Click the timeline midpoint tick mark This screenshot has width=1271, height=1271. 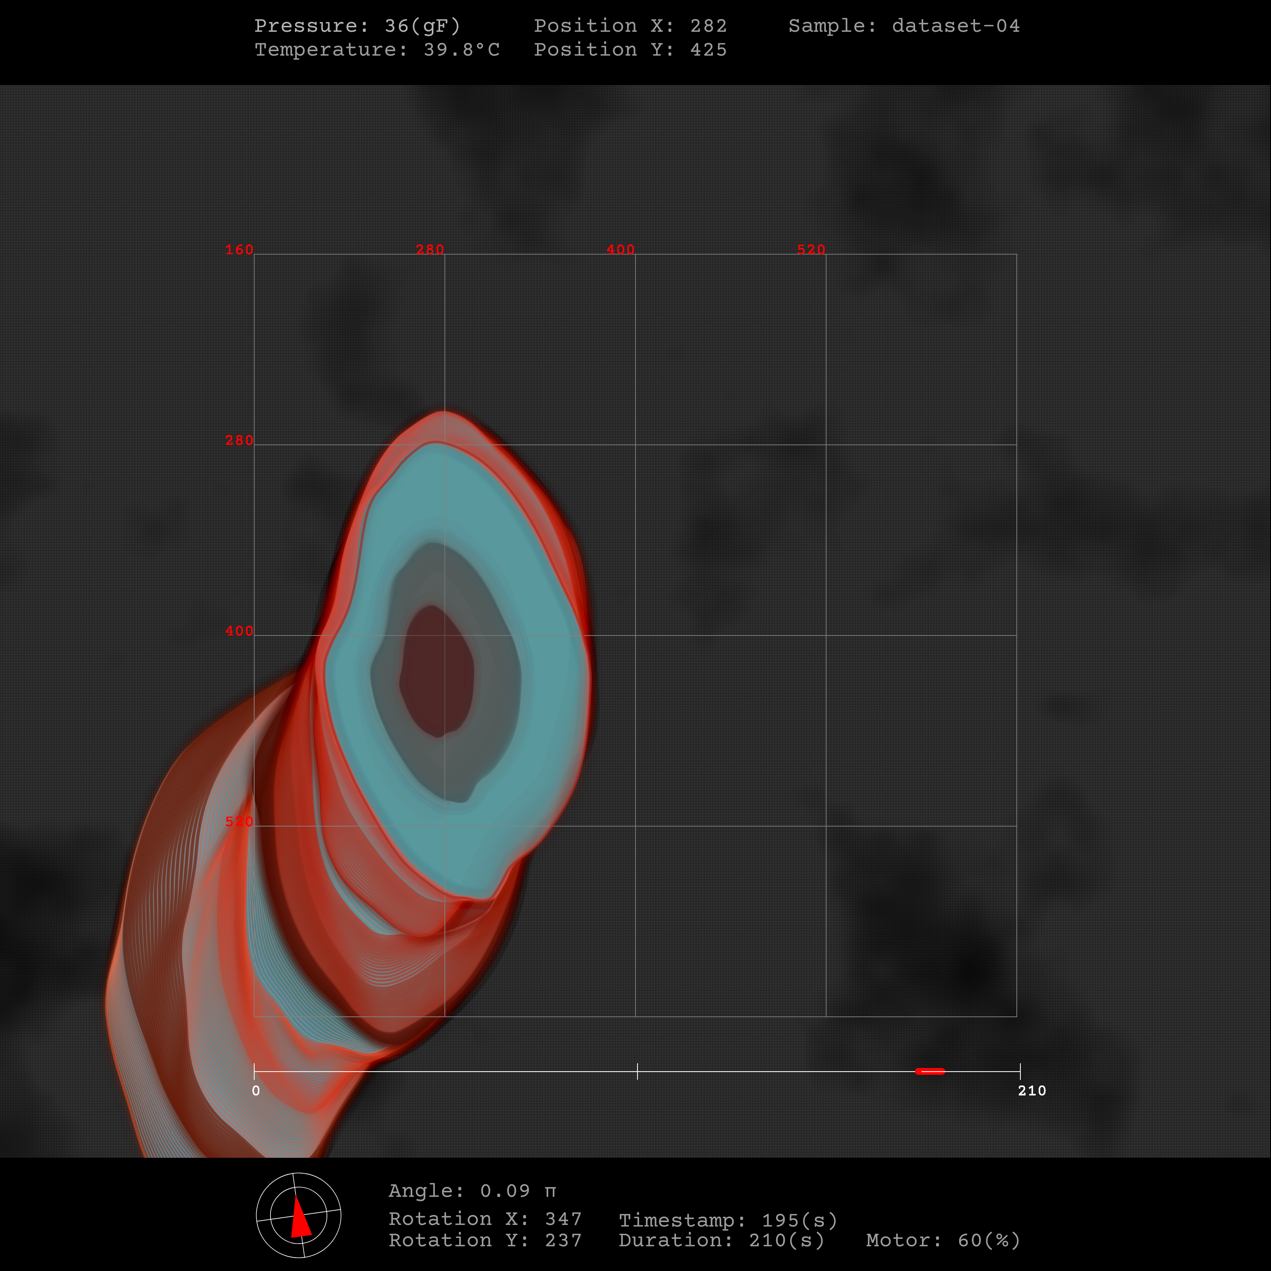pos(637,1071)
